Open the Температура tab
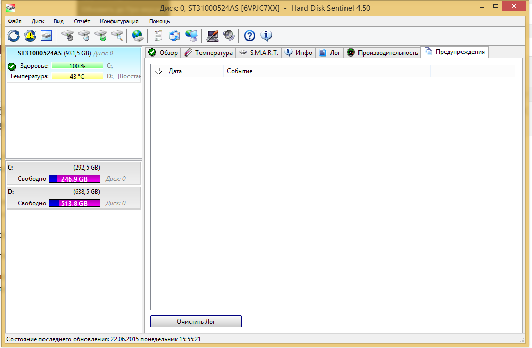Screen dimensions: 532x348 (x=209, y=53)
